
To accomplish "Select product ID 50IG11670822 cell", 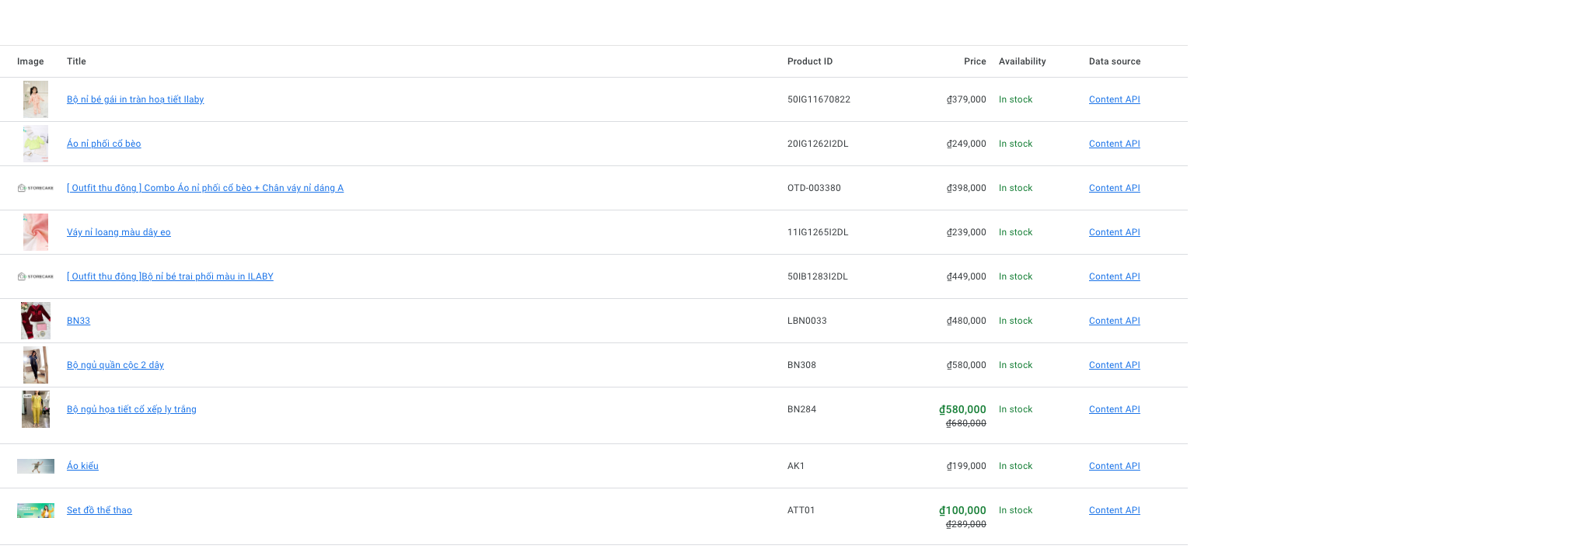I will tap(819, 99).
